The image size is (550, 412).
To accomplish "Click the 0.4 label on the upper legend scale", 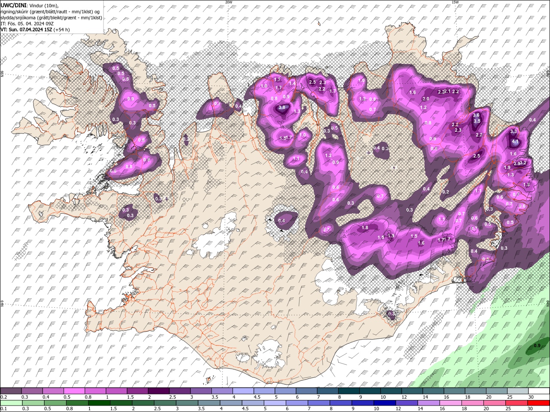I will coord(46,397).
